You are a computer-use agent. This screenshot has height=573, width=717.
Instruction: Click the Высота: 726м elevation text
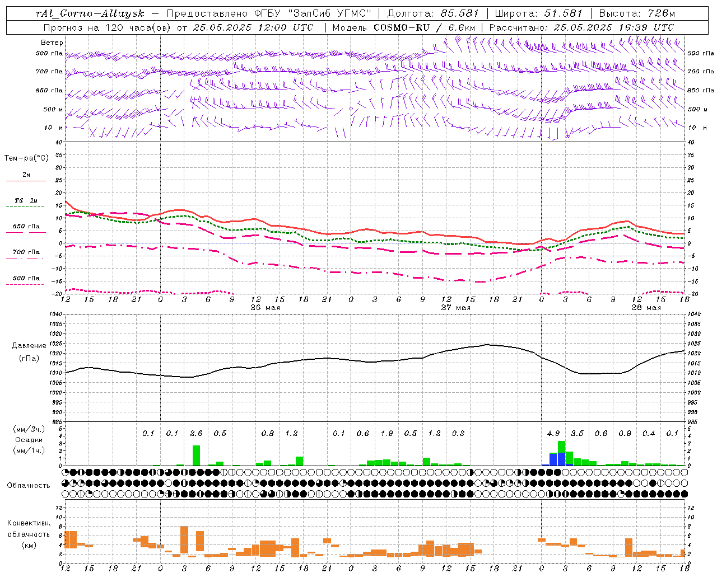click(x=637, y=13)
